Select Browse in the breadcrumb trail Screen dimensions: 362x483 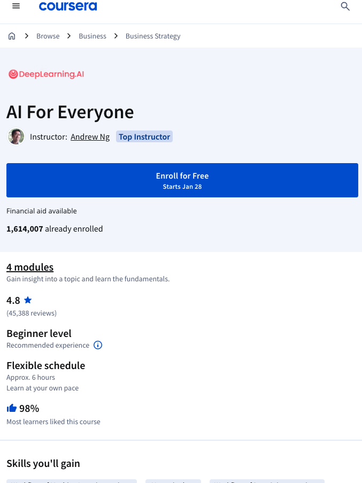click(48, 36)
